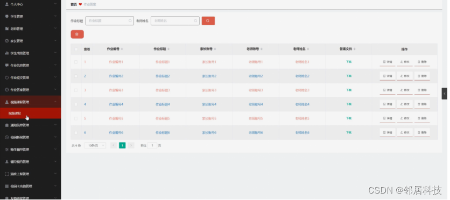Viewport: 450px width, 200px height.
Task: Expand 学生成绩管理 menu chevron
Action: coord(55,53)
